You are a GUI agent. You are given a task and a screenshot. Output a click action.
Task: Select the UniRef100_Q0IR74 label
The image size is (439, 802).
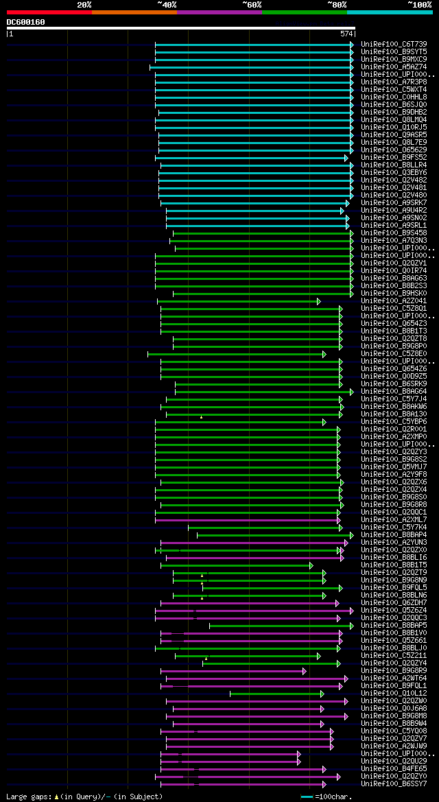click(x=394, y=270)
